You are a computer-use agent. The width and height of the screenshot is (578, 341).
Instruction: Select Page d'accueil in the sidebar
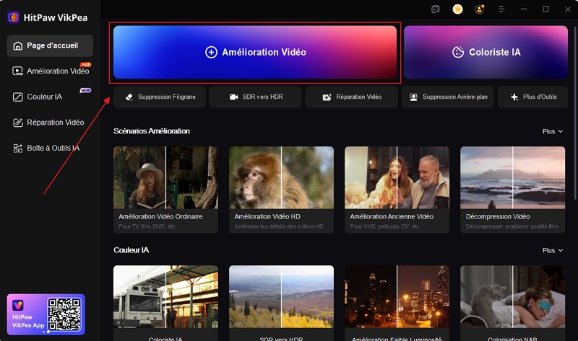click(x=51, y=45)
